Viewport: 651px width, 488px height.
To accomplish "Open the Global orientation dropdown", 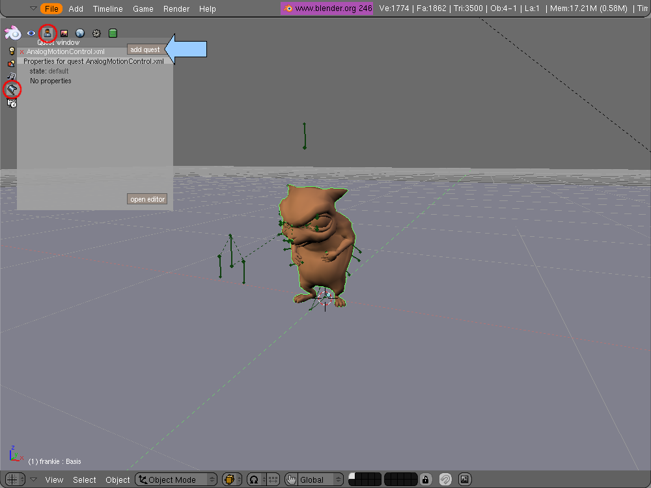I will click(x=320, y=480).
